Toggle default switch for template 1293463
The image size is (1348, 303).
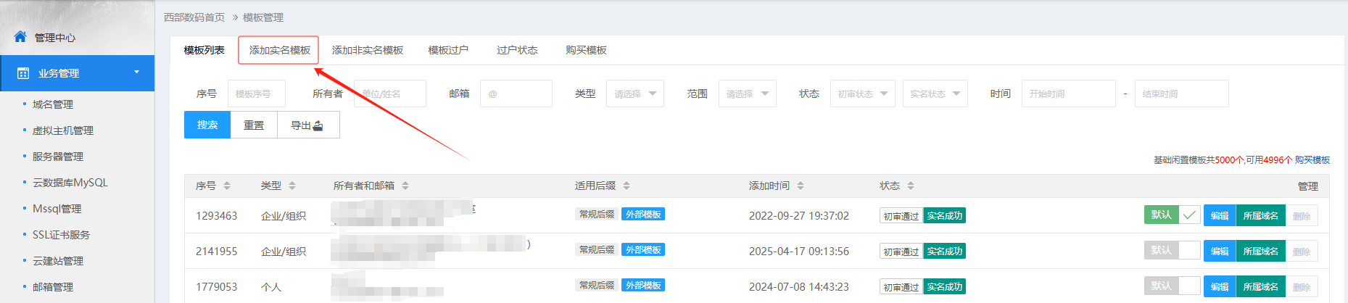click(x=1172, y=215)
